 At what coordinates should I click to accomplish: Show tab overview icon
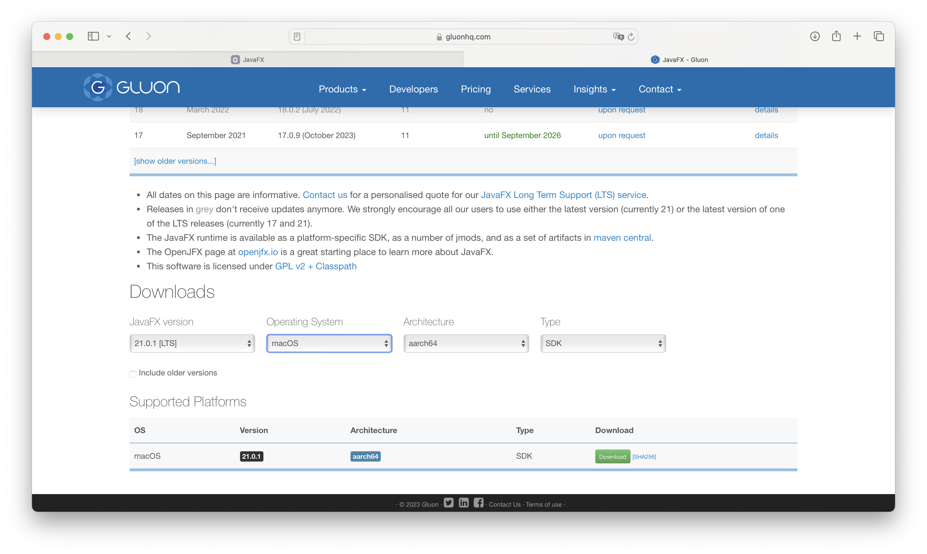878,36
